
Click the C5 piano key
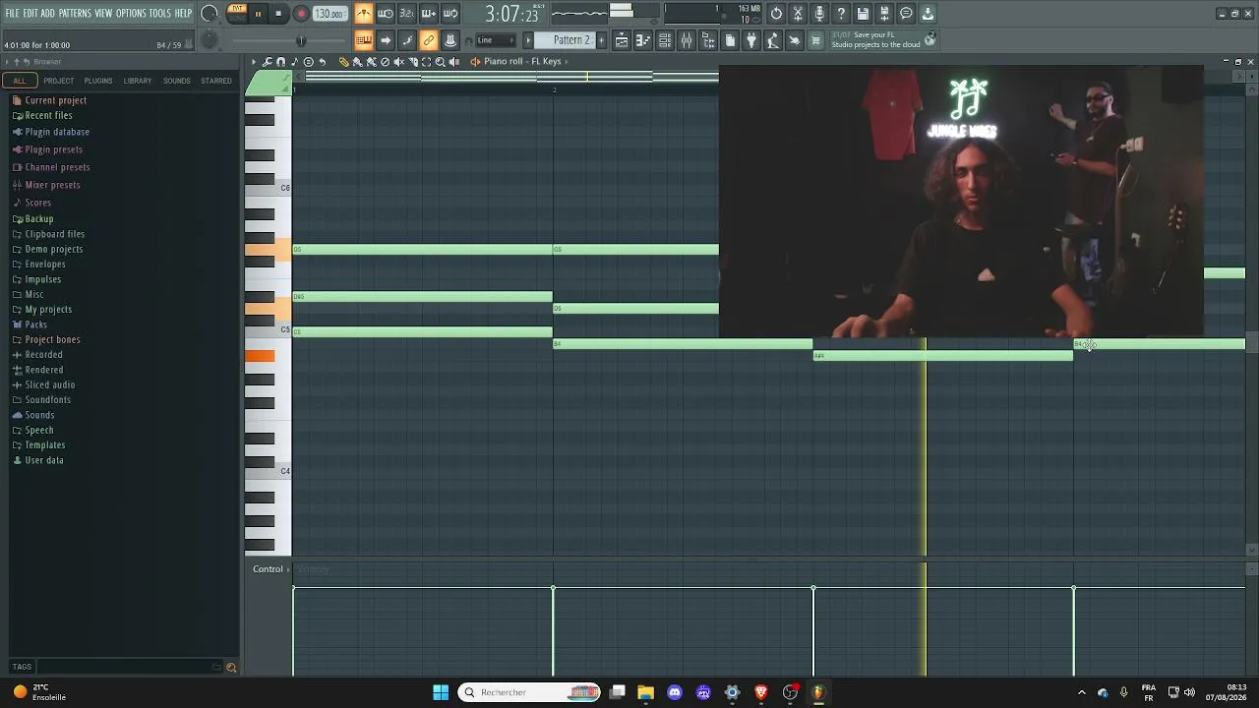tap(268, 330)
